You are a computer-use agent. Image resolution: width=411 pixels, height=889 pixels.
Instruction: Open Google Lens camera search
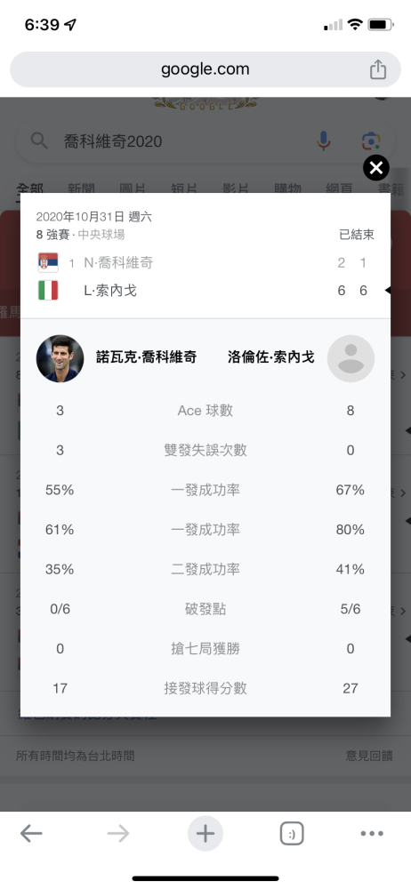coord(371,140)
